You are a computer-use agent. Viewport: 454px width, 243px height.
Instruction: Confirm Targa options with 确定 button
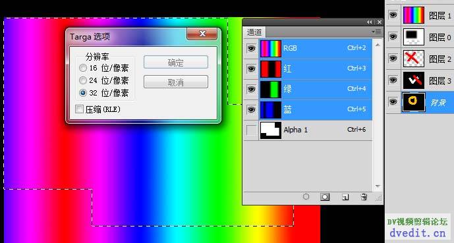(176, 62)
